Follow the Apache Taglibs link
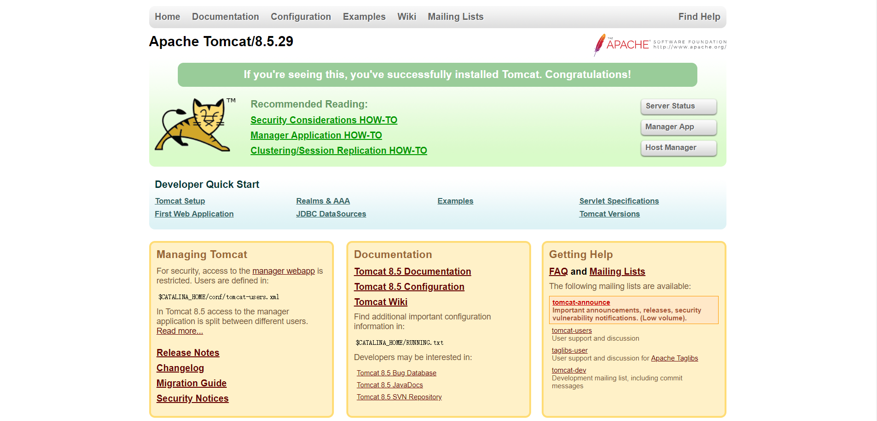Image resolution: width=877 pixels, height=421 pixels. coord(674,358)
